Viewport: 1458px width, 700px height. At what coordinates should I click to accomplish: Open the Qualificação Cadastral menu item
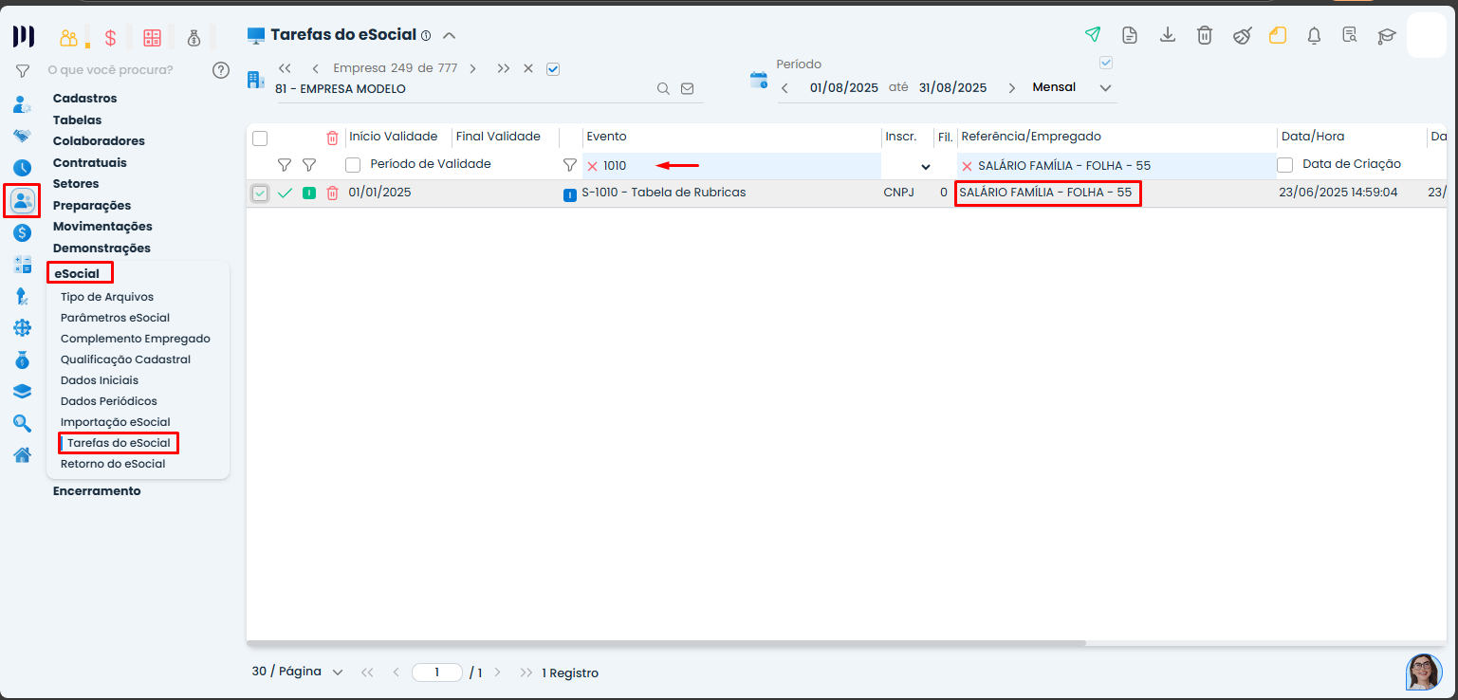coord(125,359)
